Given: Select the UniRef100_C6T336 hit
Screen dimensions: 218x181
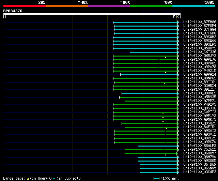Looking at the screenshot, I should click(x=200, y=52).
